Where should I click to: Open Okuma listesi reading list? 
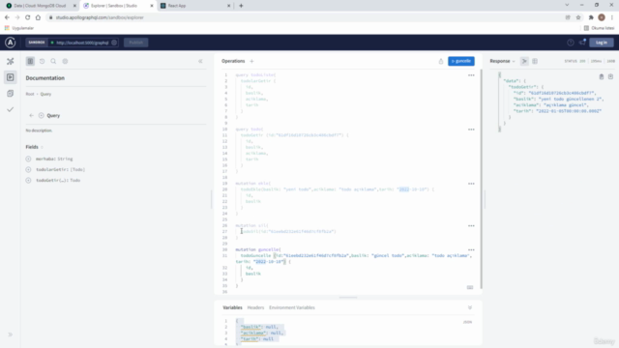pyautogui.click(x=599, y=28)
